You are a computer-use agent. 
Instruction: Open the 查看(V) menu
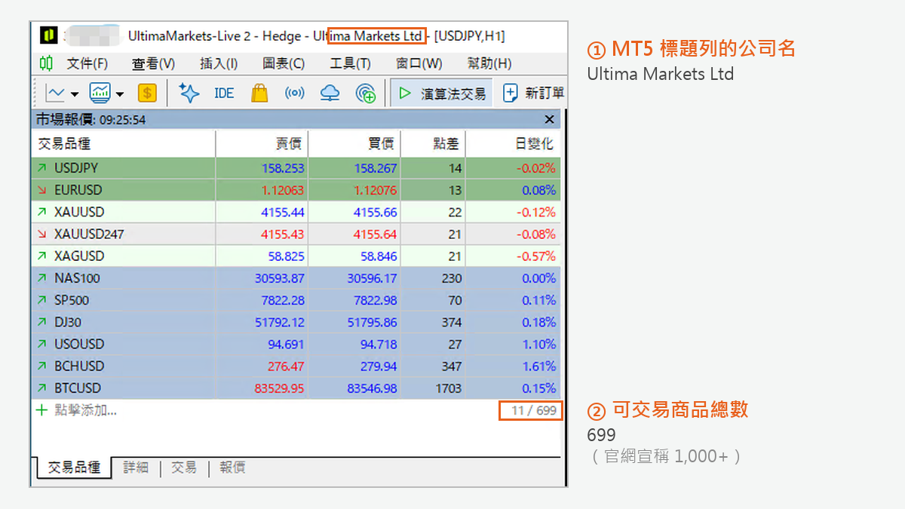[x=153, y=63]
